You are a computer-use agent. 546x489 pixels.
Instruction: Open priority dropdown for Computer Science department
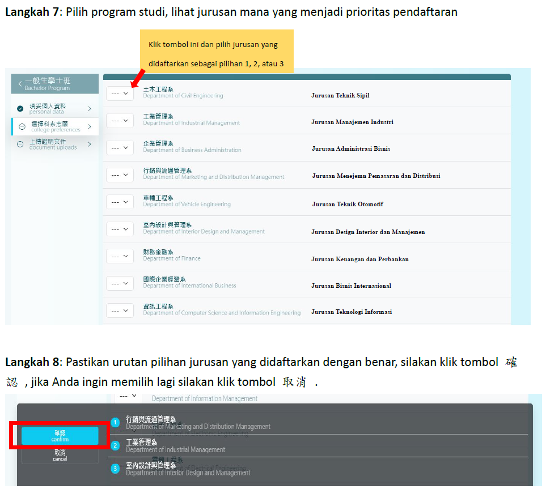coord(120,311)
